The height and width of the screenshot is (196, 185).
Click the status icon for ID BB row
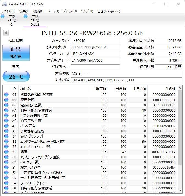click(6, 147)
